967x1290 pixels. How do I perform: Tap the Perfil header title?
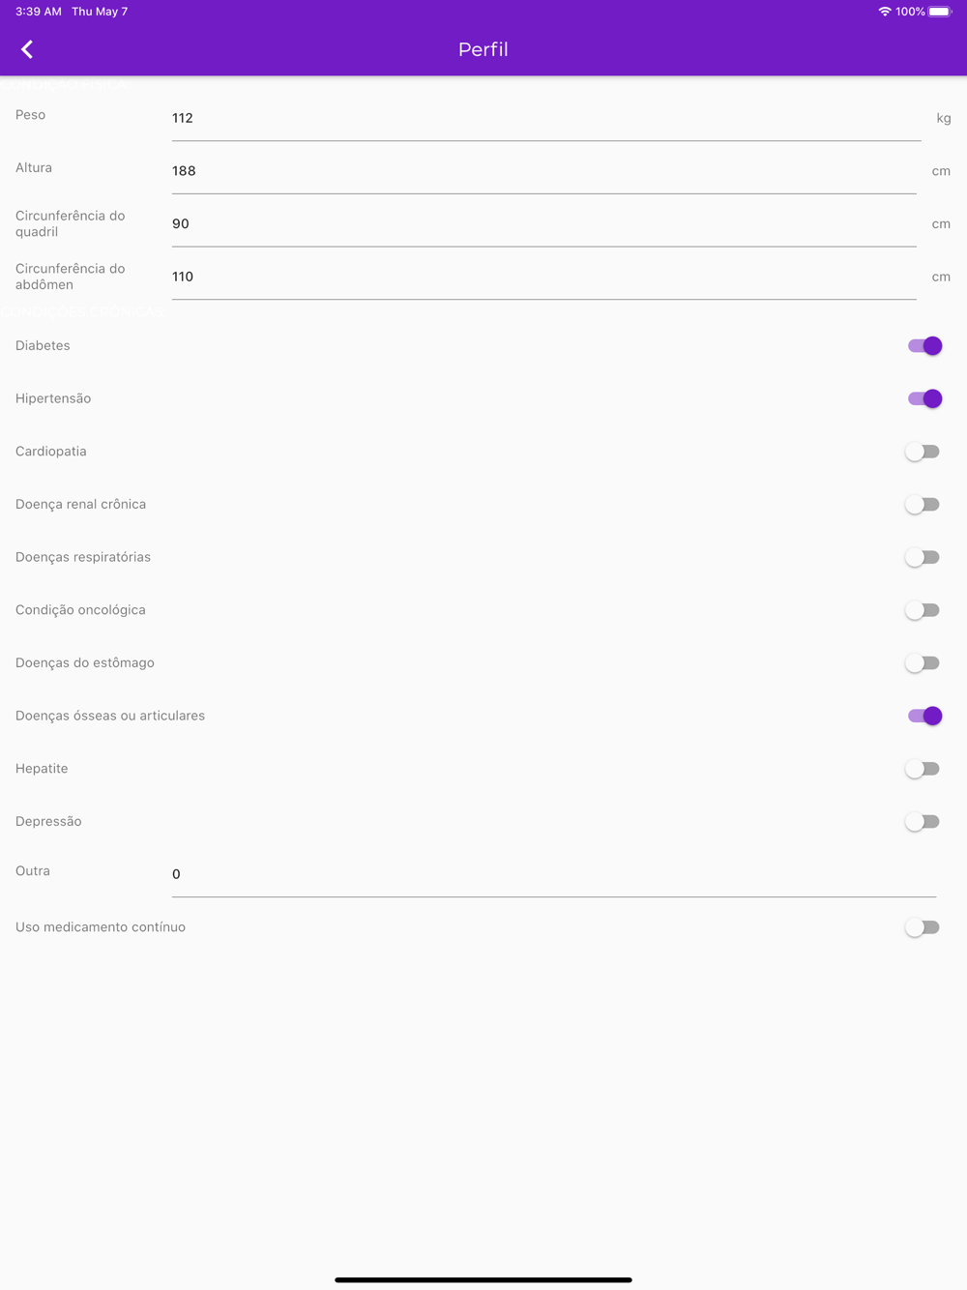click(x=483, y=49)
